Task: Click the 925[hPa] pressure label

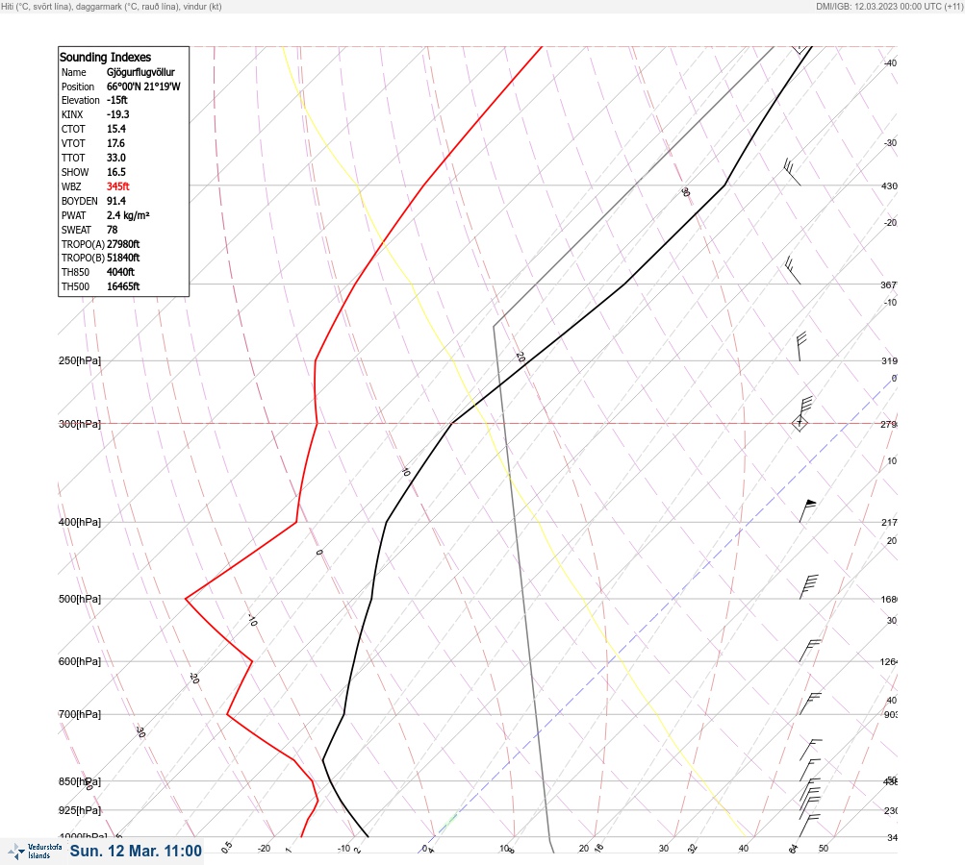Action: point(80,810)
